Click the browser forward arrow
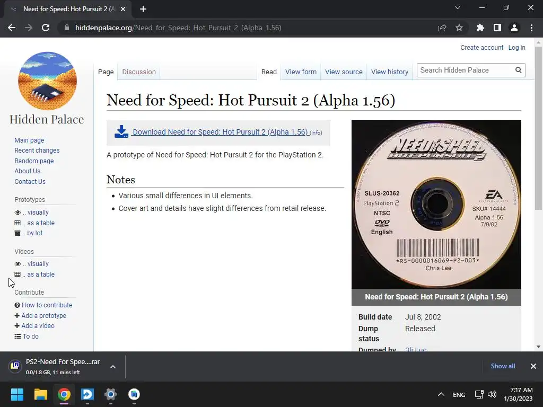The height and width of the screenshot is (407, 543). coord(29,28)
